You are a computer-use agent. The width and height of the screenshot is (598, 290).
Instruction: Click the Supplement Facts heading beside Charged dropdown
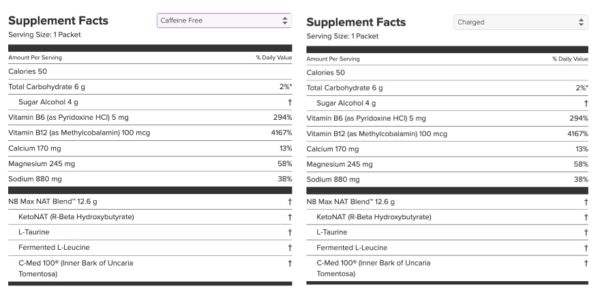356,22
